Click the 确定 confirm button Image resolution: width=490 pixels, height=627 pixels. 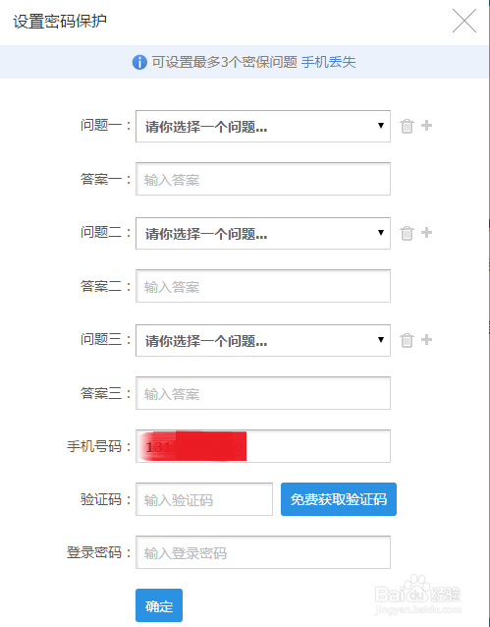[x=159, y=605]
